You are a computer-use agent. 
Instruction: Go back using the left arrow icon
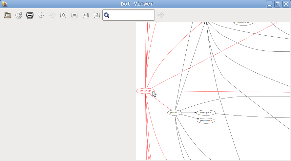tap(41, 15)
